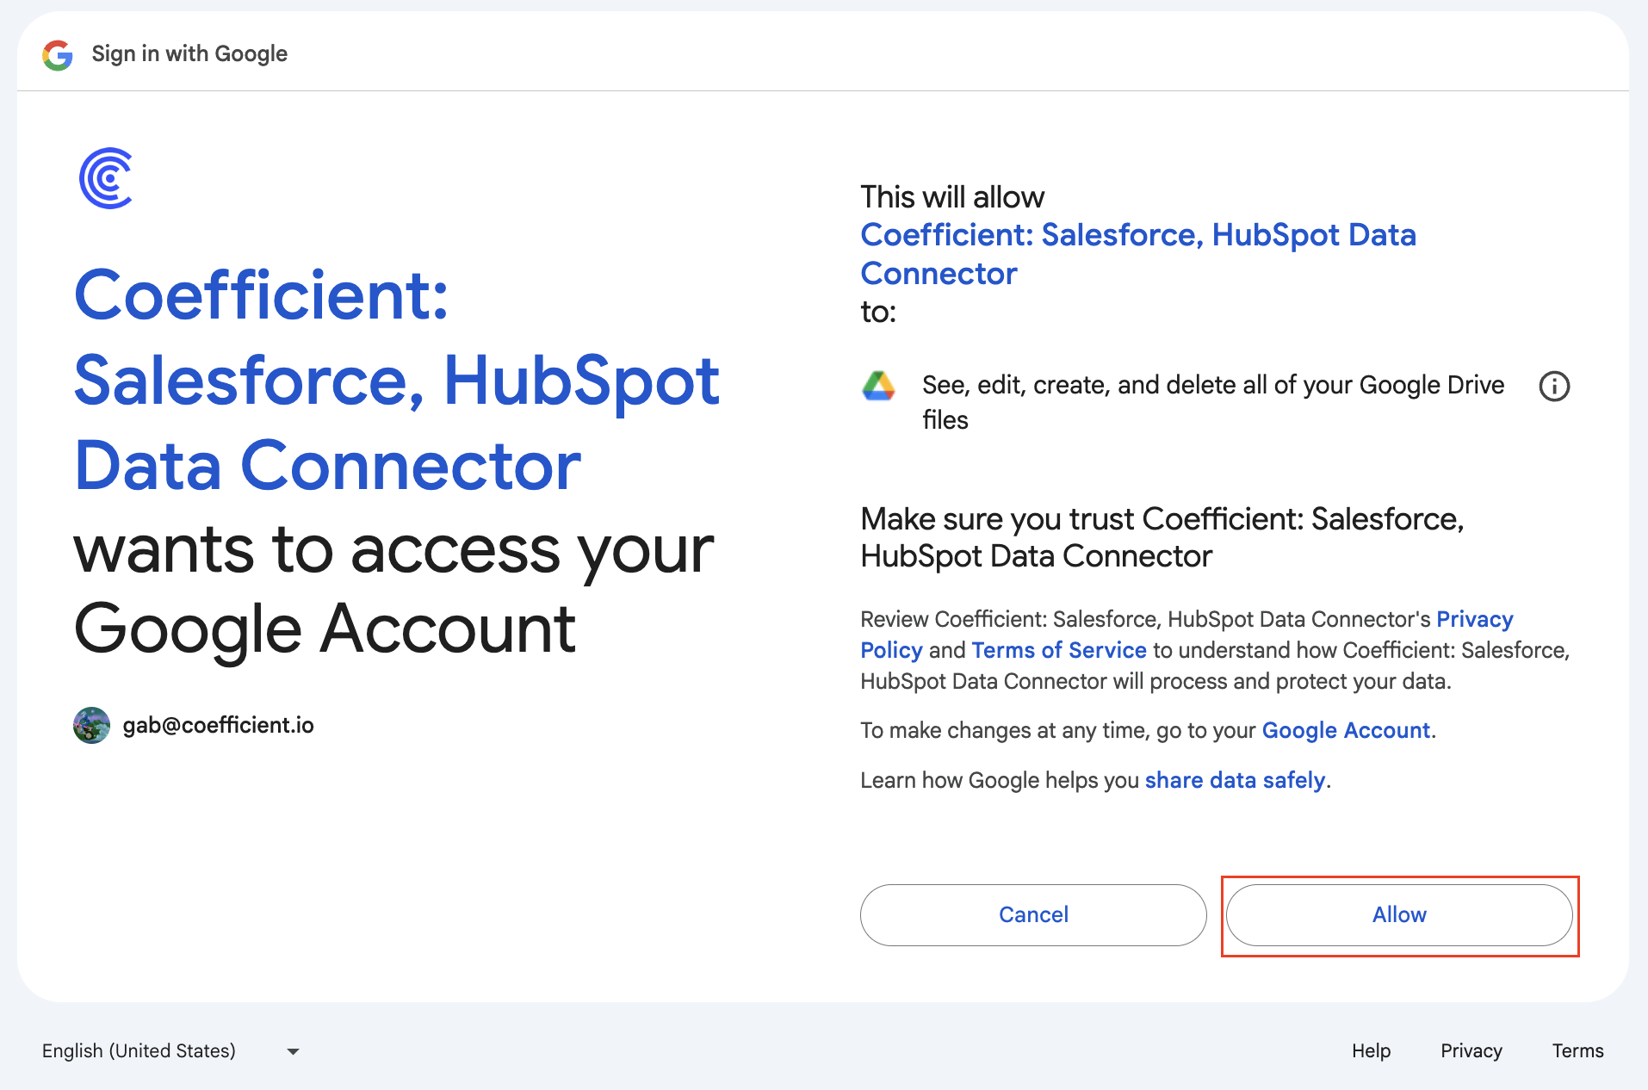This screenshot has height=1090, width=1648.
Task: Click Help in the footer
Action: pyautogui.click(x=1371, y=1050)
